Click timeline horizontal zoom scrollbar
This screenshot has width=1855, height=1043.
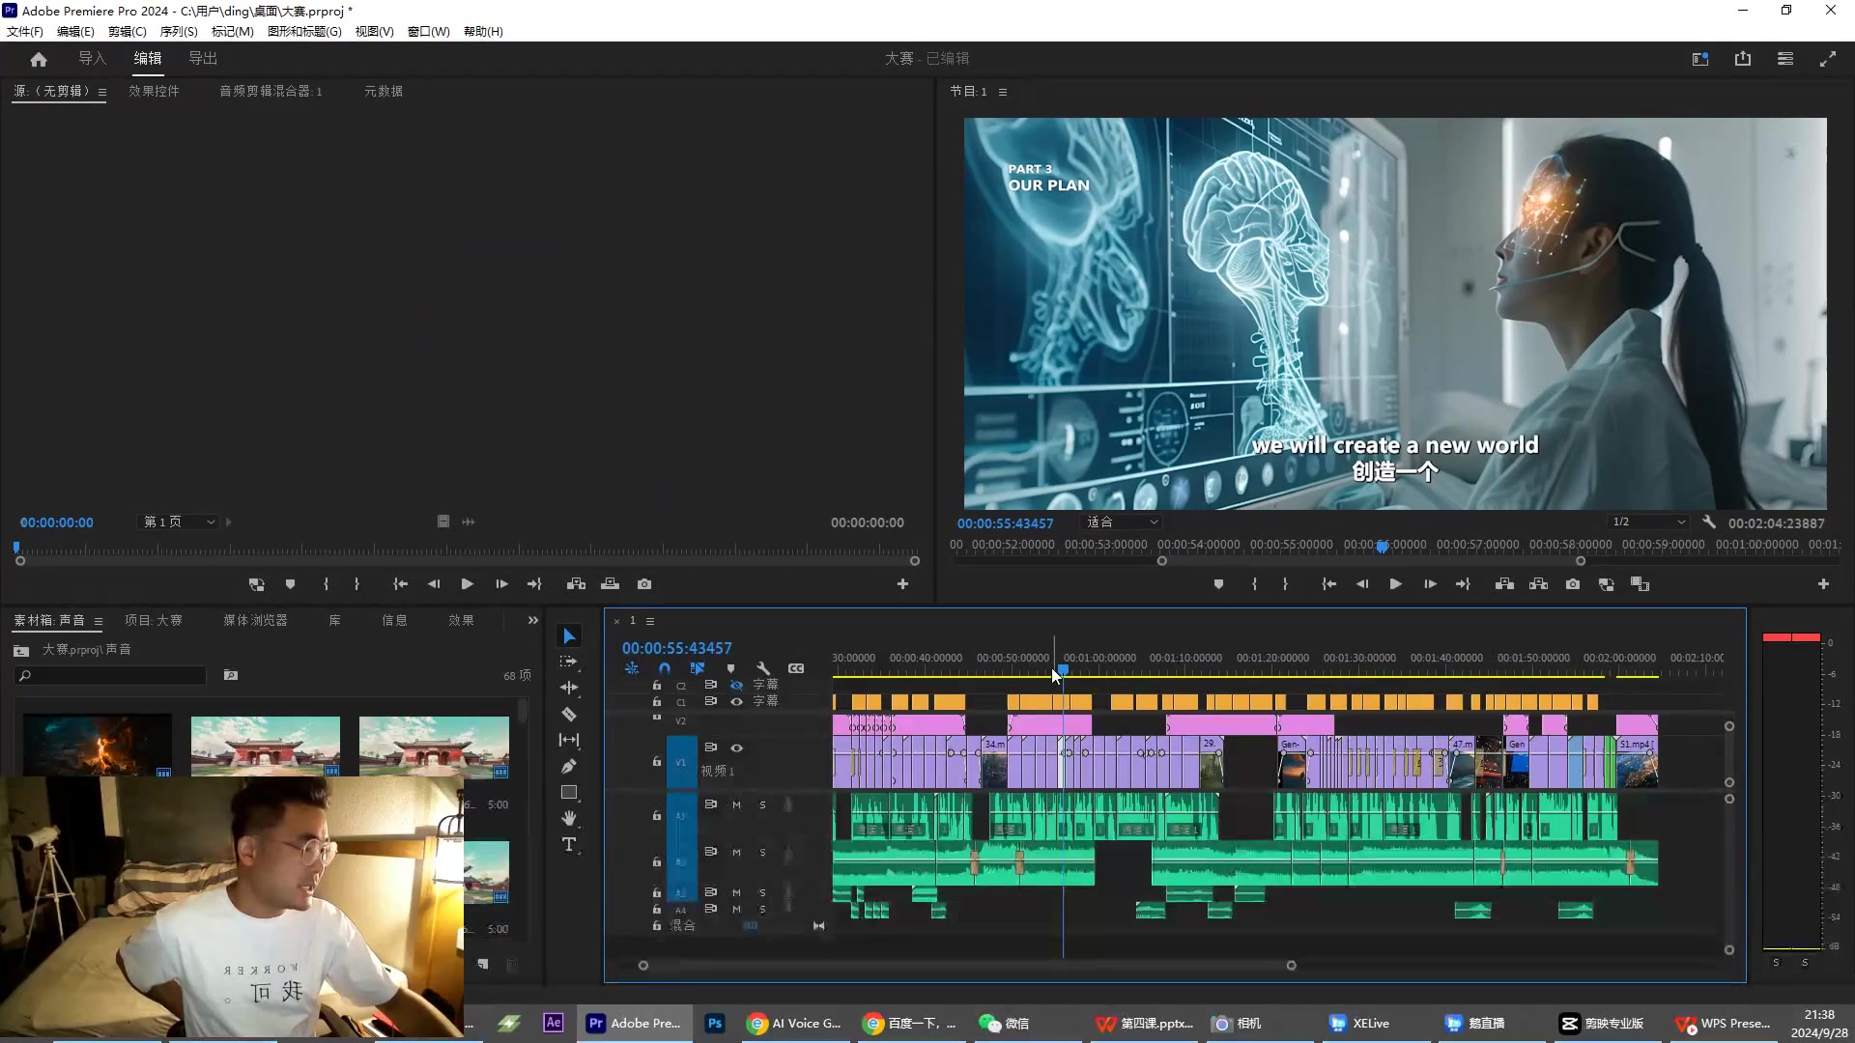(x=967, y=965)
